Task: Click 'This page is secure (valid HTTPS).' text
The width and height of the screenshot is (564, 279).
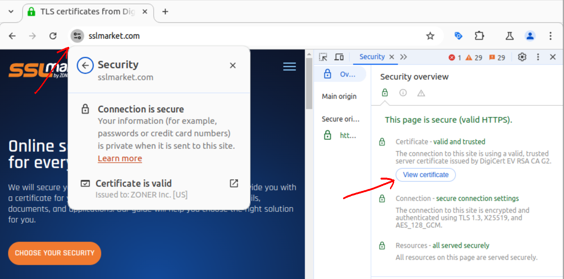Action: (448, 120)
